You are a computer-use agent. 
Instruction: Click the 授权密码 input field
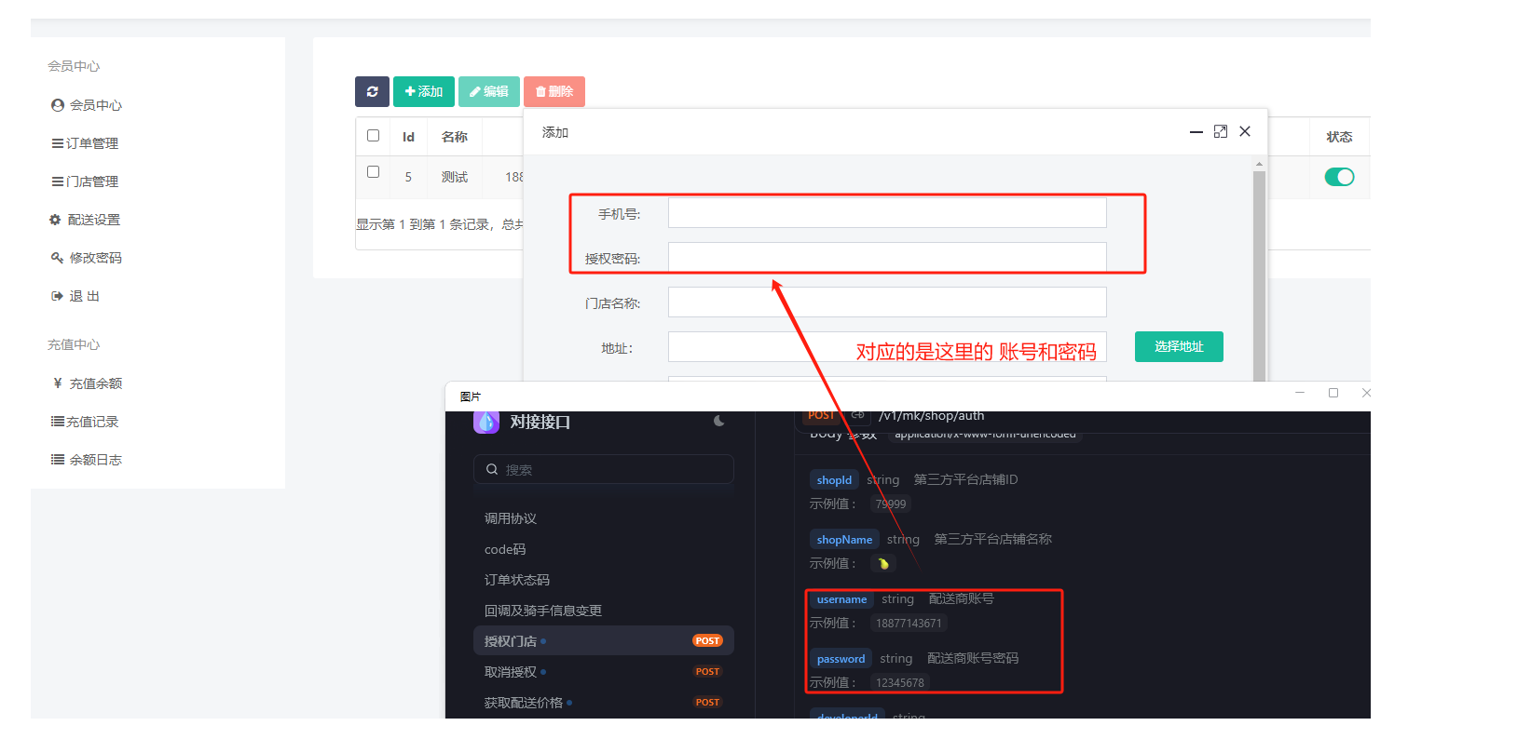tap(887, 257)
